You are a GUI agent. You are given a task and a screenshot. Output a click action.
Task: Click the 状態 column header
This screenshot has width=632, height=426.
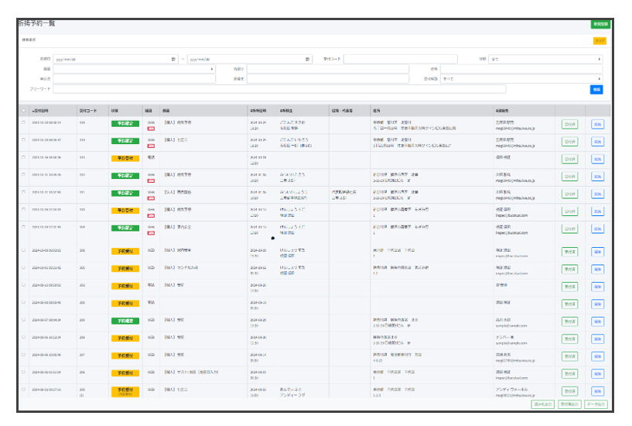click(114, 111)
